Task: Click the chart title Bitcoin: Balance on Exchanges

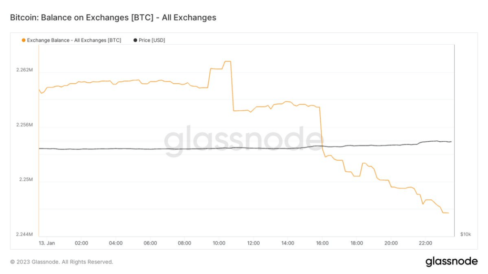Action: click(113, 18)
